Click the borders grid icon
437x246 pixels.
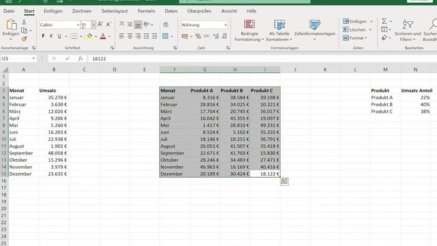(x=74, y=36)
